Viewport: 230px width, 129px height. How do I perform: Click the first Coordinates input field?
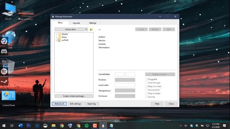tap(120, 74)
